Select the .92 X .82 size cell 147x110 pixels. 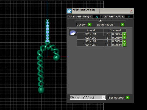[90, 45]
